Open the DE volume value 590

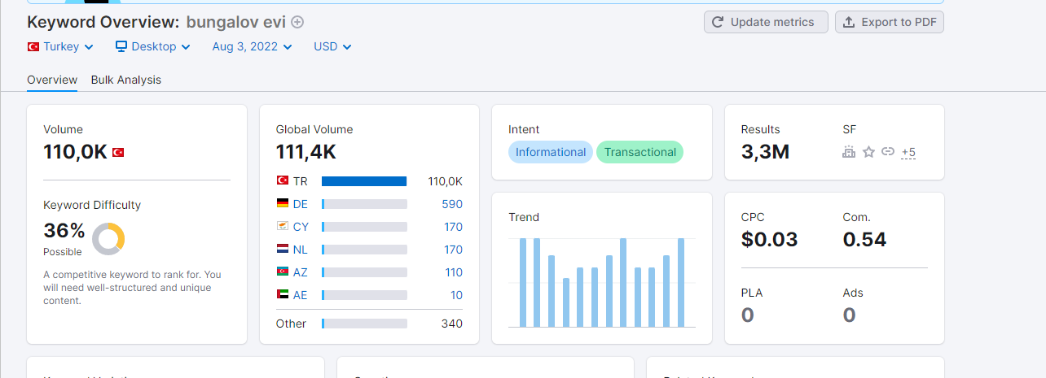coord(452,204)
